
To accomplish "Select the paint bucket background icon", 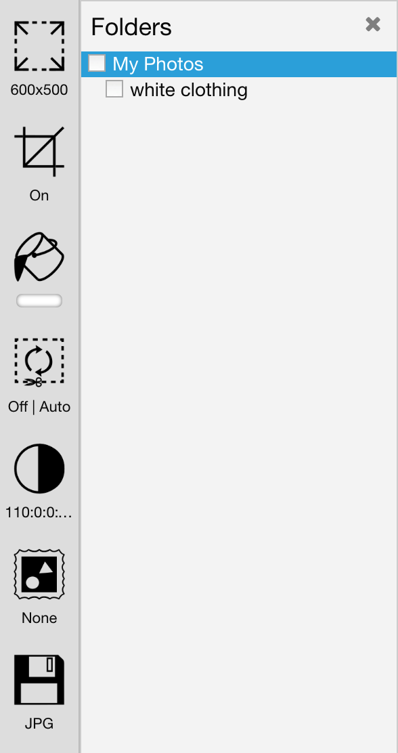I will [39, 257].
